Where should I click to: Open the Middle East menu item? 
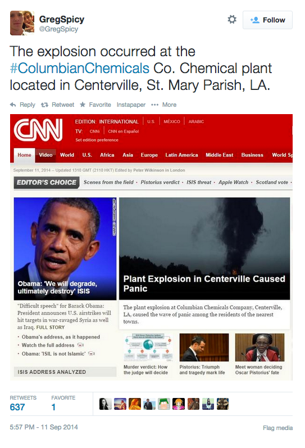pos(219,155)
